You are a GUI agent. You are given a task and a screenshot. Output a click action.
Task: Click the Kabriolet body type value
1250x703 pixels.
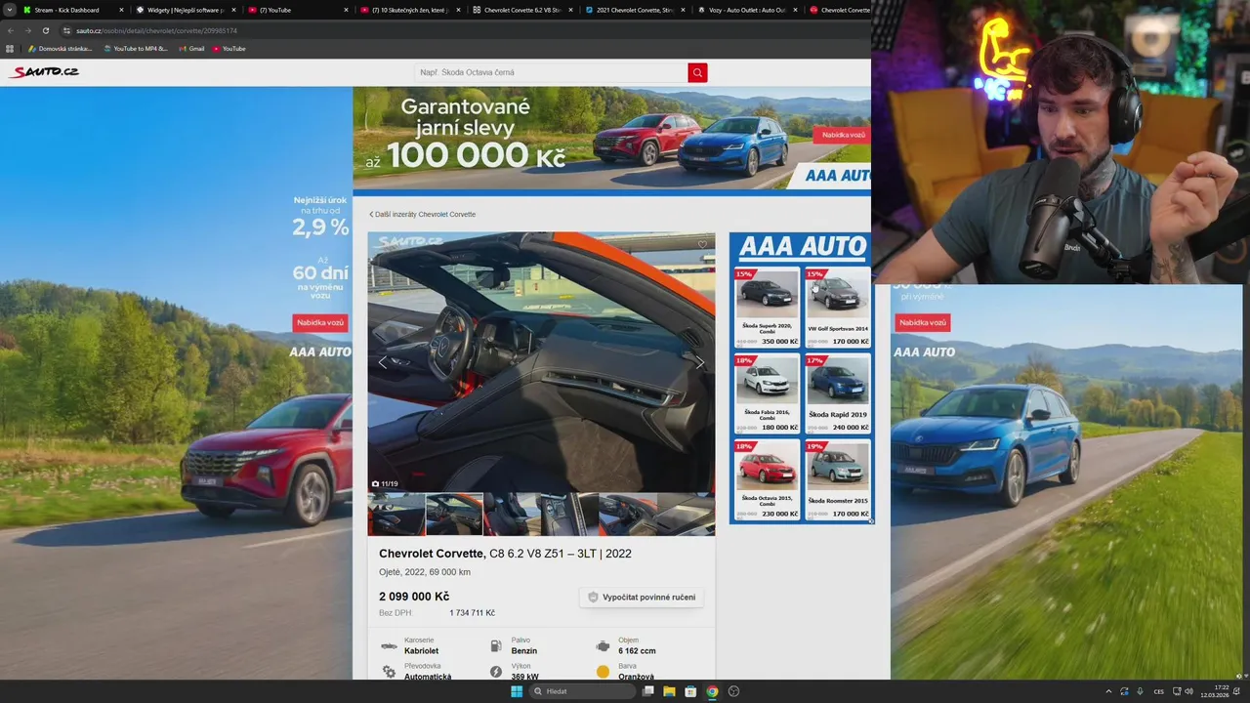421,651
